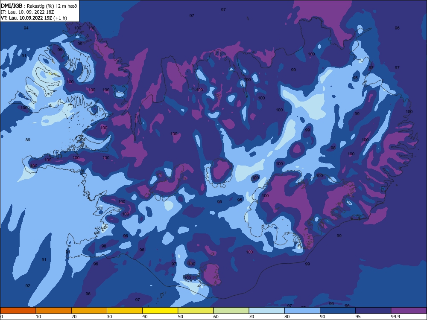Click the bright yellow 40–50 legend swatch

[160, 311]
